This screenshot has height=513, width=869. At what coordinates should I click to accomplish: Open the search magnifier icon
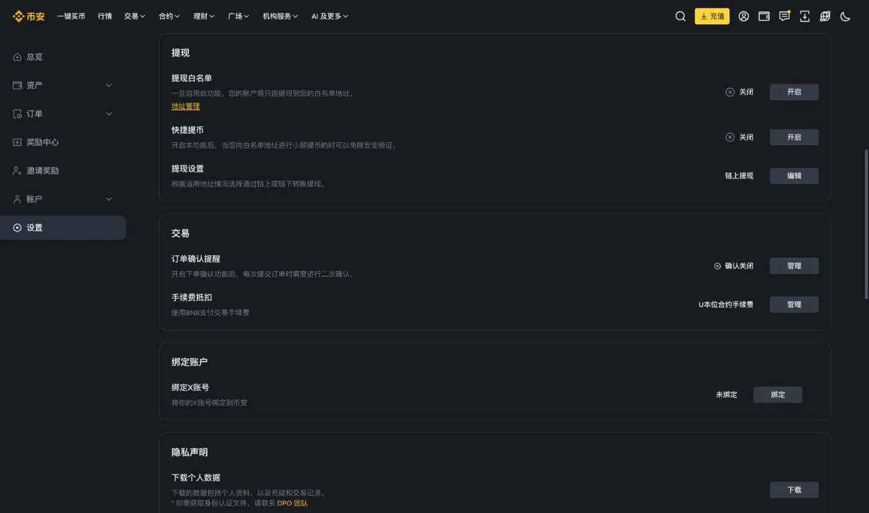pos(680,16)
